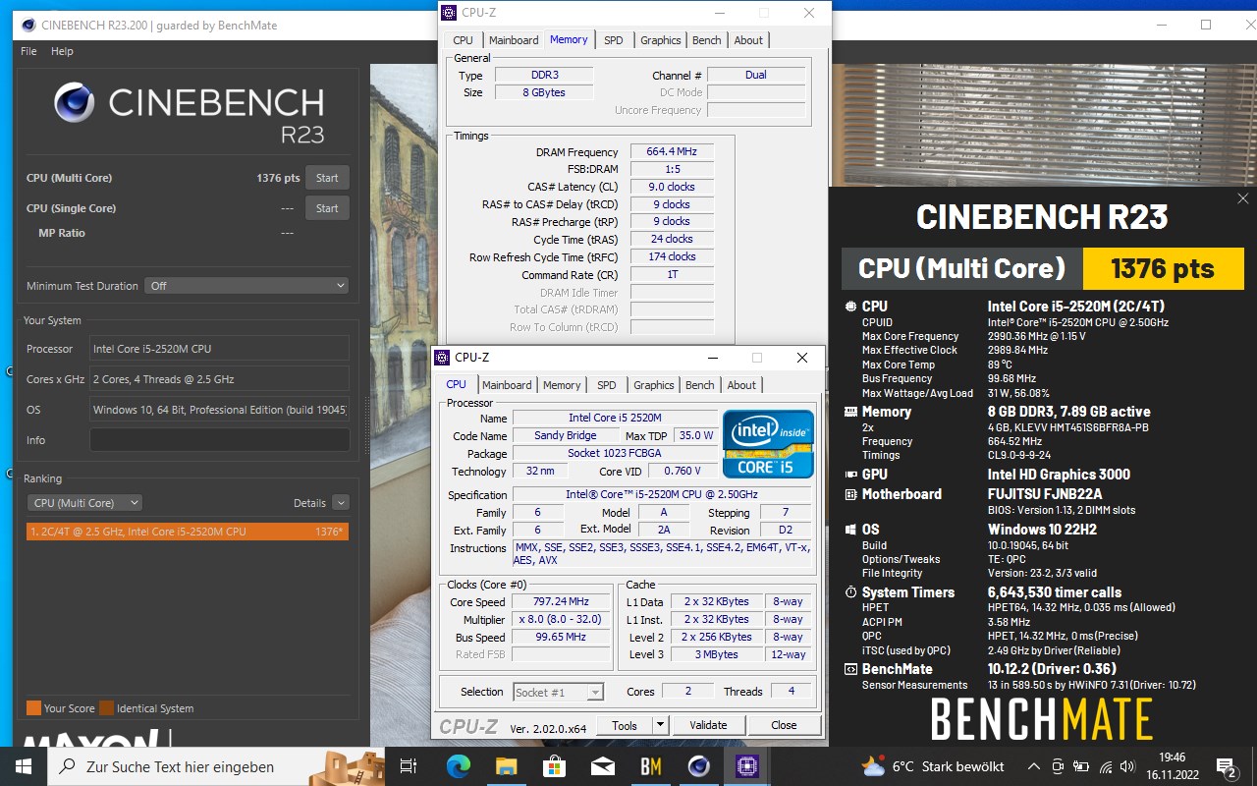Image resolution: width=1257 pixels, height=786 pixels.
Task: Open Microsoft Store from the taskbar
Action: 554,766
